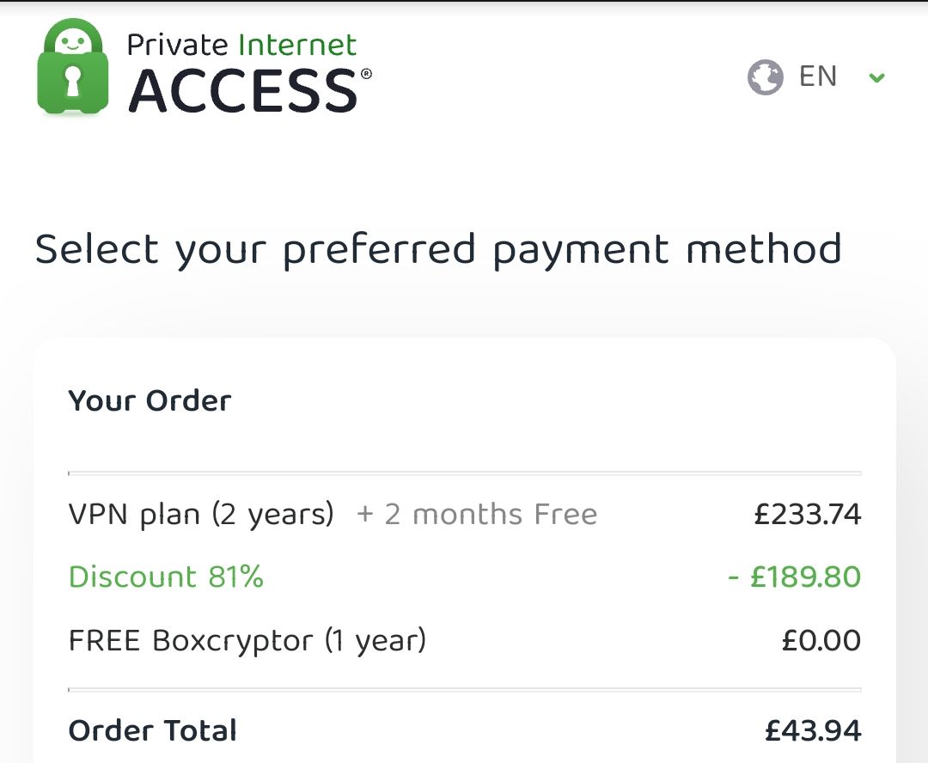Click the green 'Discount 81%' label
The image size is (928, 763).
(166, 577)
